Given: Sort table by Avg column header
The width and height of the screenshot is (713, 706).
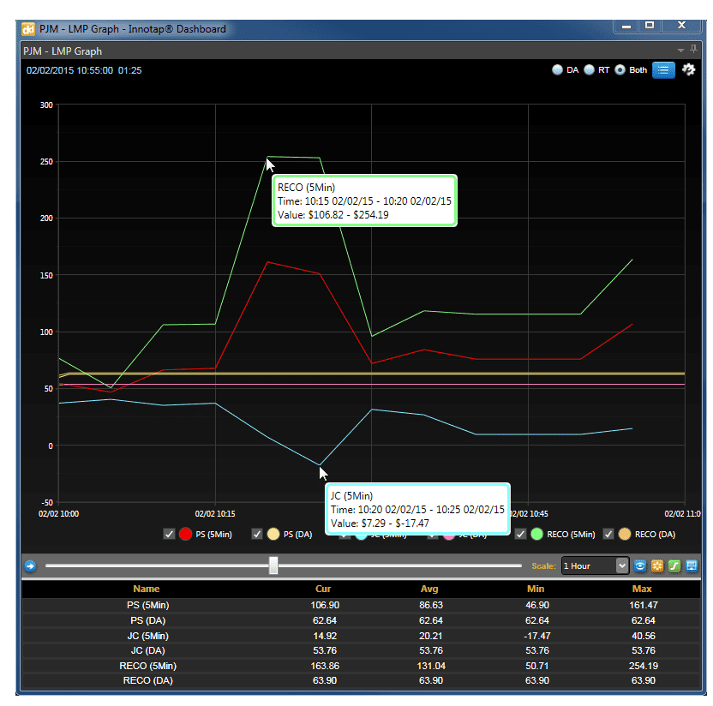Looking at the screenshot, I should click(429, 589).
